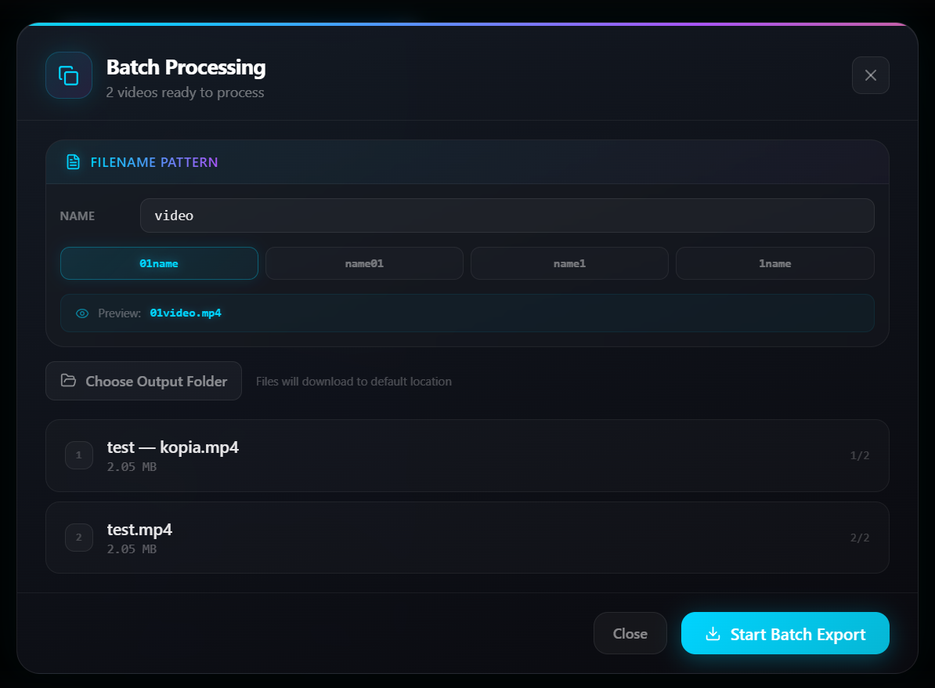935x688 pixels.
Task: Click the Batch Processing copy icon in header
Action: [x=69, y=75]
